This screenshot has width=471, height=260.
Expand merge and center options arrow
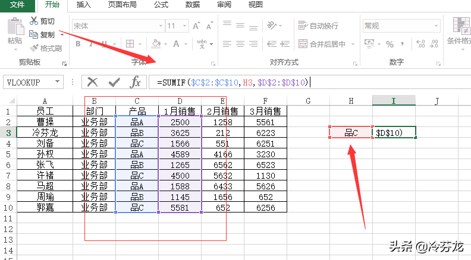(353, 45)
